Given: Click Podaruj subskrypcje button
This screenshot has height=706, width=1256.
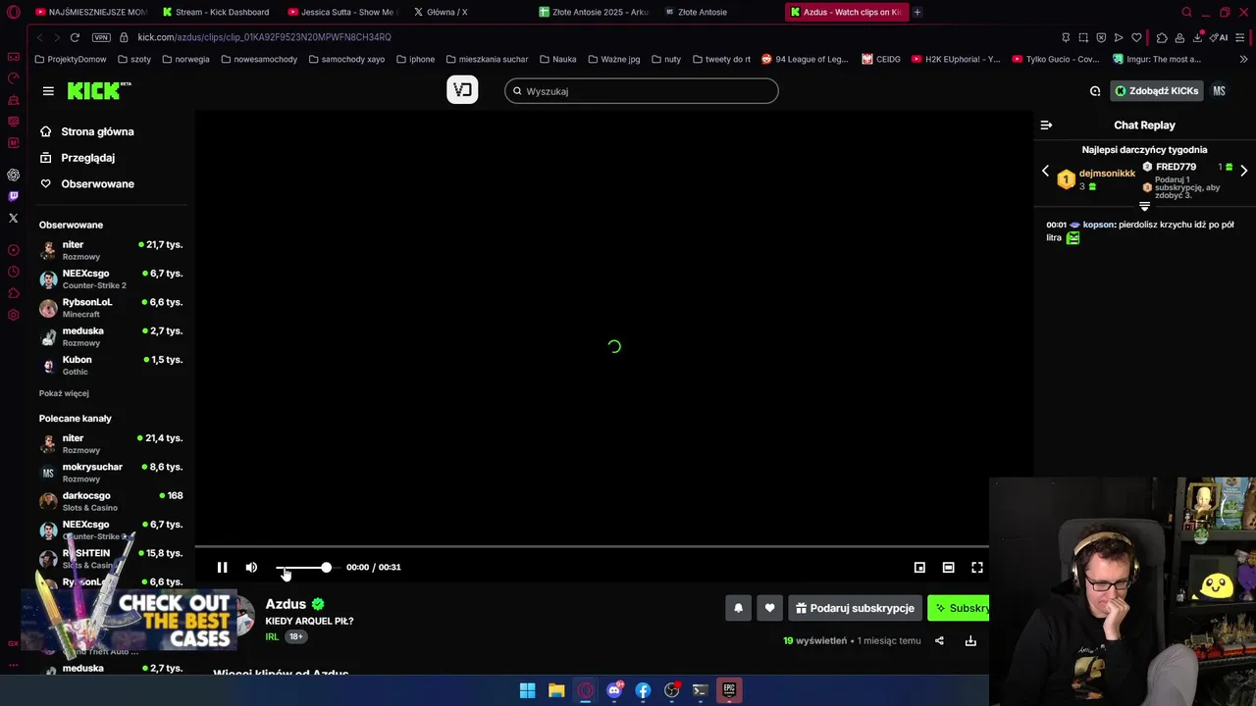Looking at the screenshot, I should 855,608.
